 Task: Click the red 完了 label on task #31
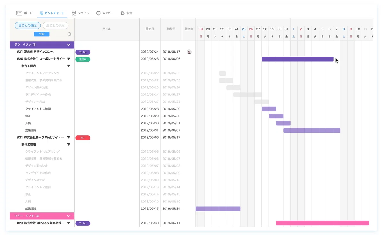pos(83,138)
